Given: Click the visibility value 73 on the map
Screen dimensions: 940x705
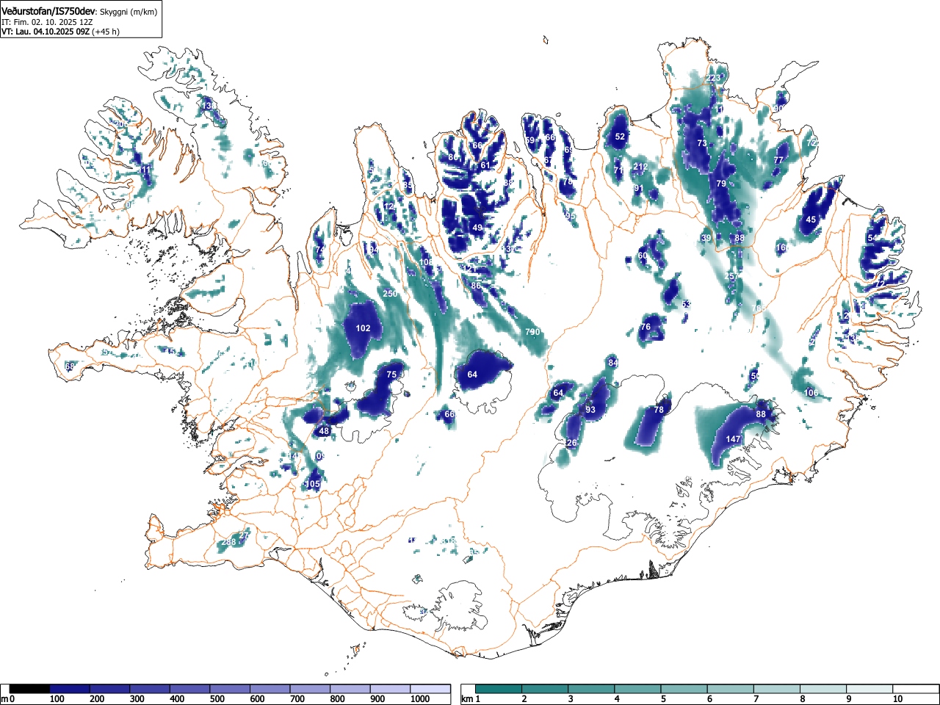Looking at the screenshot, I should [x=702, y=144].
